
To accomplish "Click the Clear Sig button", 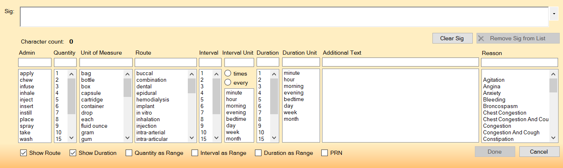I will coord(452,38).
